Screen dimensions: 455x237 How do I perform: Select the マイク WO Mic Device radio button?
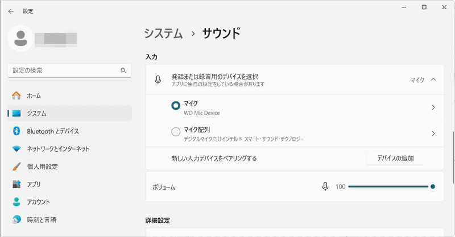click(176, 106)
